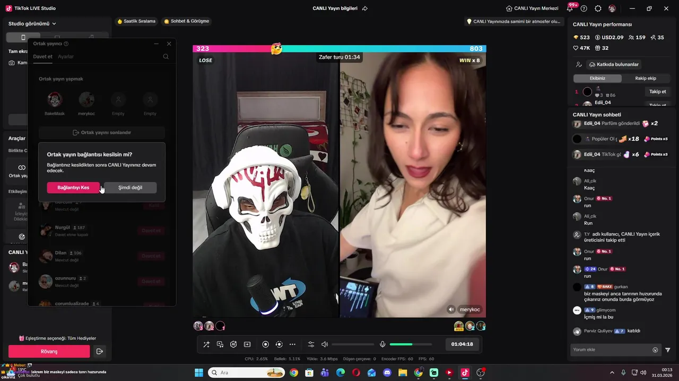Click Ortak yayını sonlandır button

[102, 133]
